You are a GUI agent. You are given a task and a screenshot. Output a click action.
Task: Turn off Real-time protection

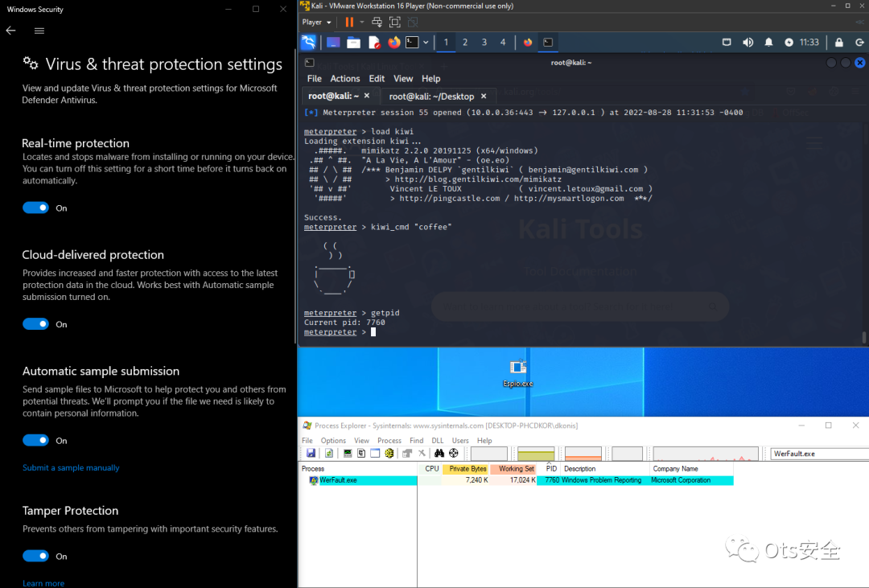[35, 208]
